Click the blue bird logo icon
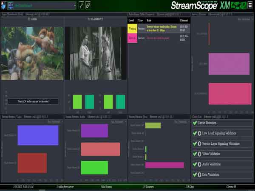 click(3, 6)
